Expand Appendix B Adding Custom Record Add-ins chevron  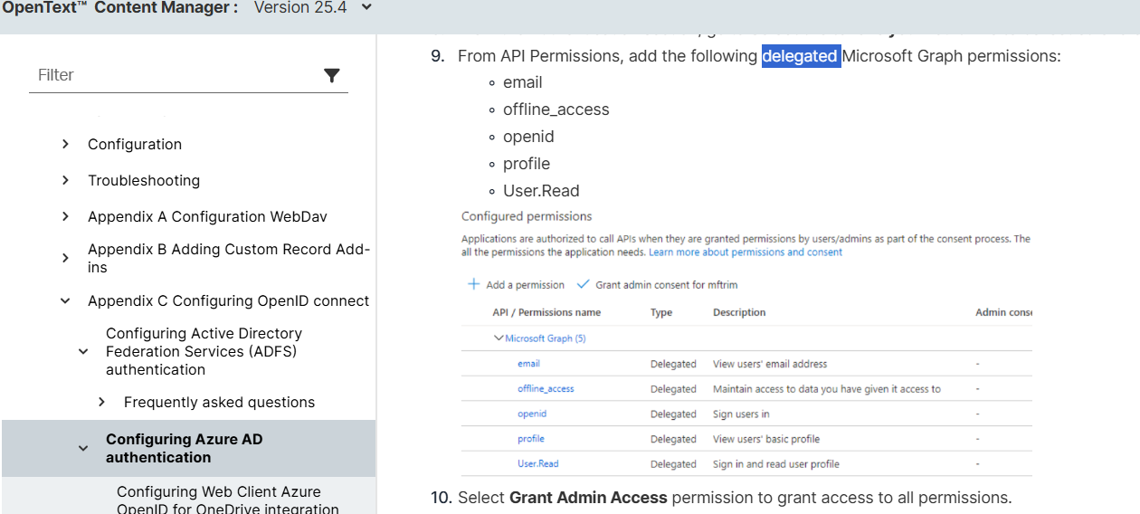[x=65, y=258]
